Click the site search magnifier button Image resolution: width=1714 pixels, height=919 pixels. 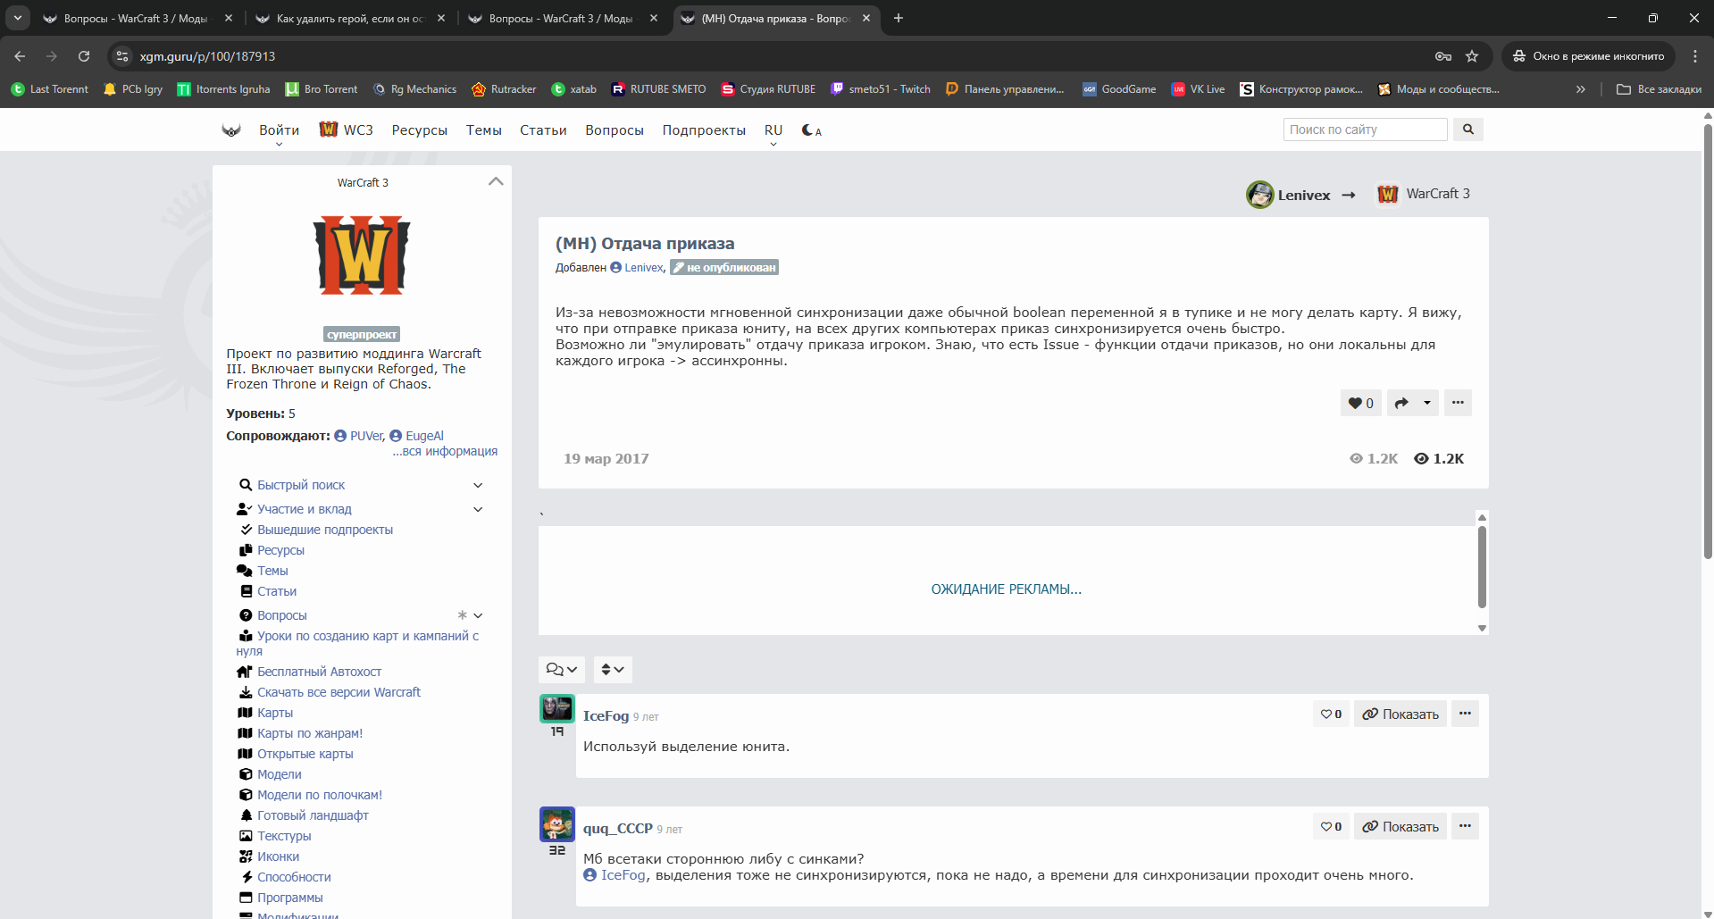click(1467, 129)
